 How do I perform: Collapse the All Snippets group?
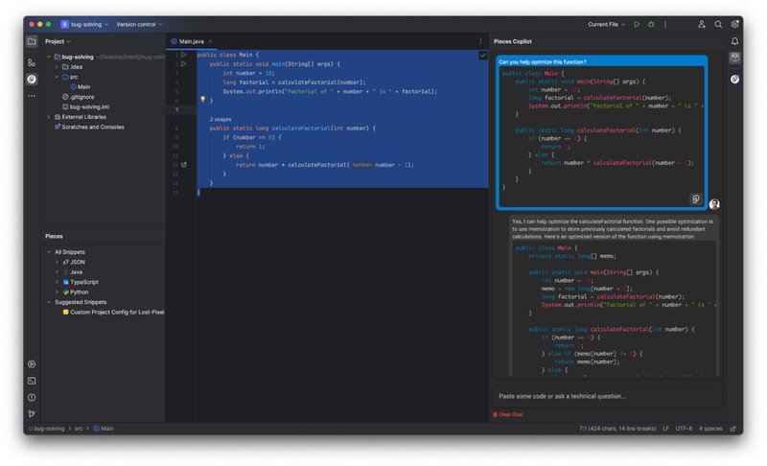tap(49, 252)
